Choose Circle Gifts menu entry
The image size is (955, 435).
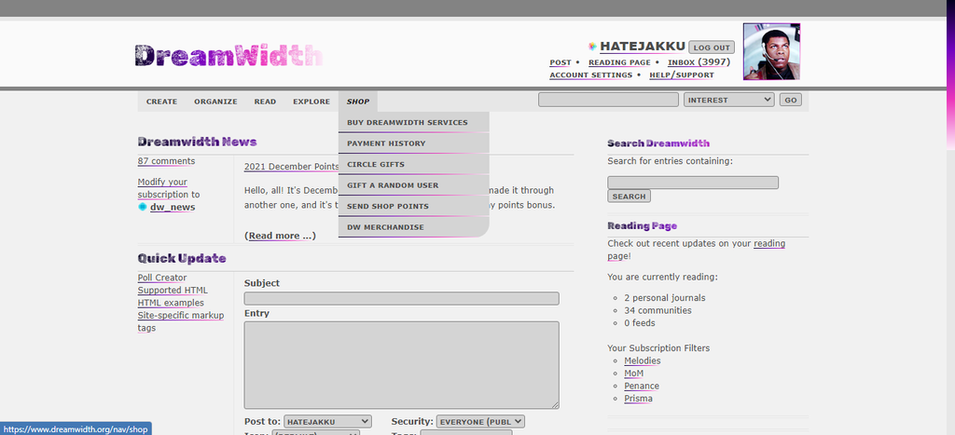point(413,164)
